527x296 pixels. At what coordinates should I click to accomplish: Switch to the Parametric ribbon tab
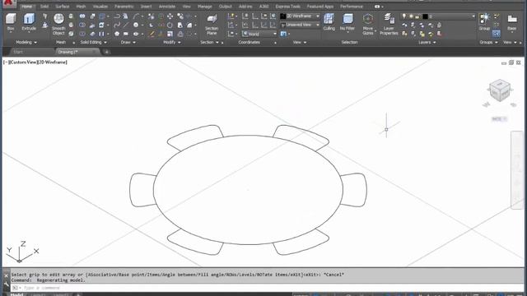(x=124, y=7)
